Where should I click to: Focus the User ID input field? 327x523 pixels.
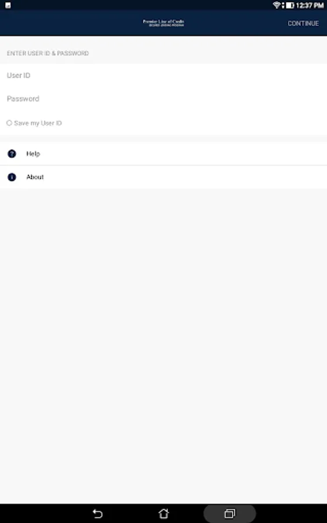(163, 76)
